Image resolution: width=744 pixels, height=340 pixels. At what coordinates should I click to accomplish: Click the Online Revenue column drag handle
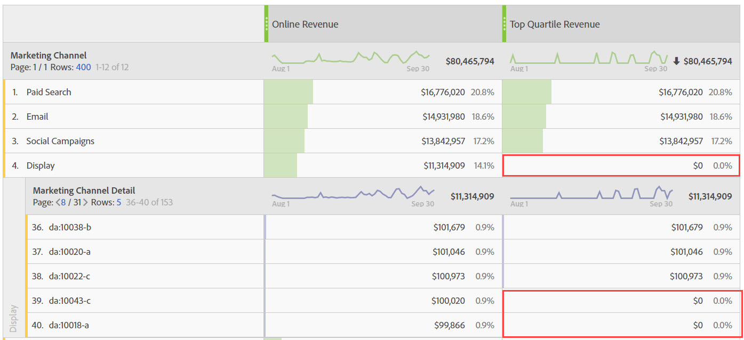(266, 24)
